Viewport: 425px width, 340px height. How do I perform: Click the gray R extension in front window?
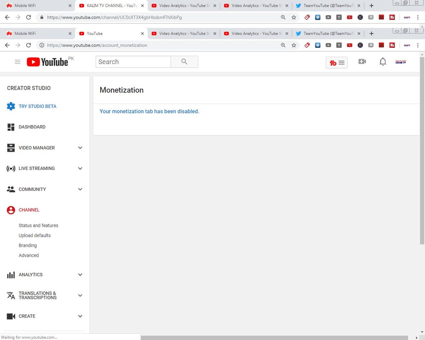(x=371, y=45)
